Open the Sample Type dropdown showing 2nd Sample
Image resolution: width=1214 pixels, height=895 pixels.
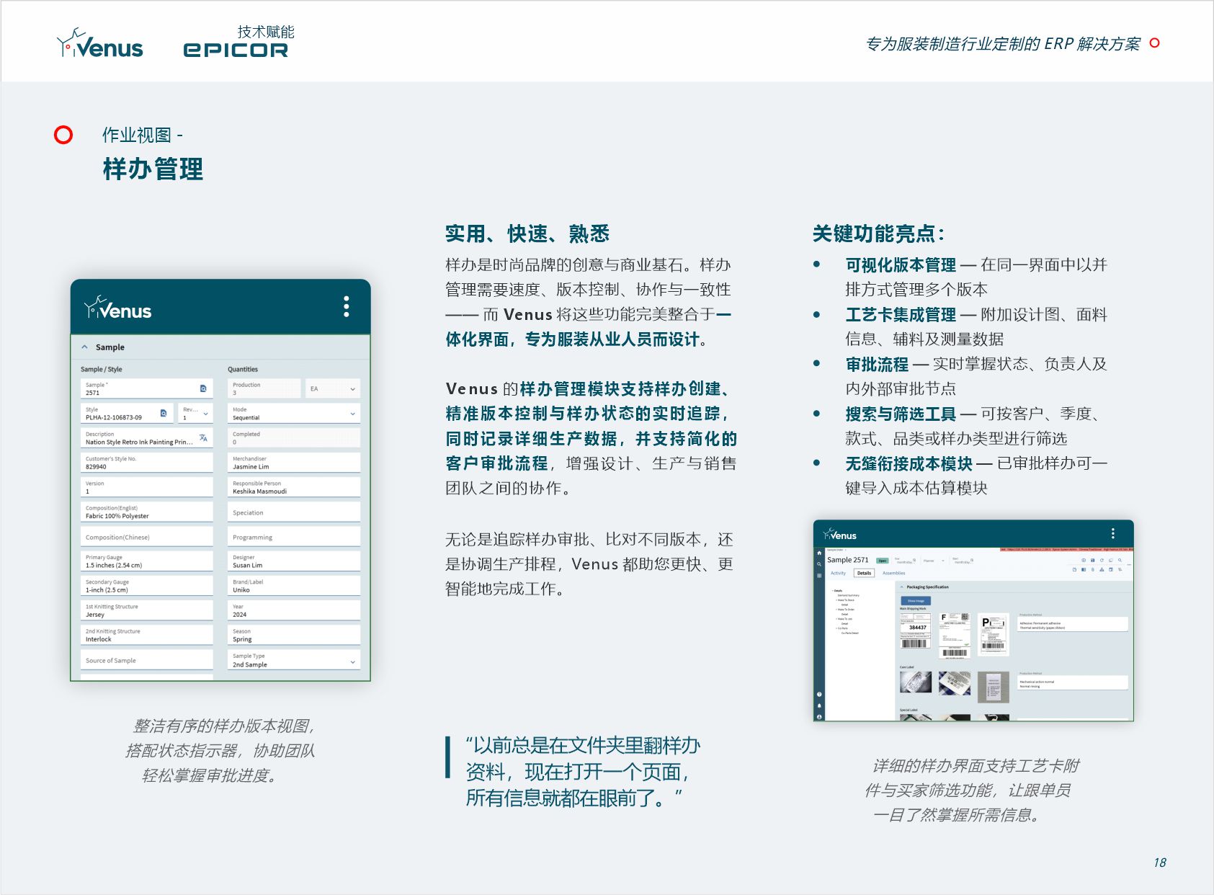(x=294, y=660)
